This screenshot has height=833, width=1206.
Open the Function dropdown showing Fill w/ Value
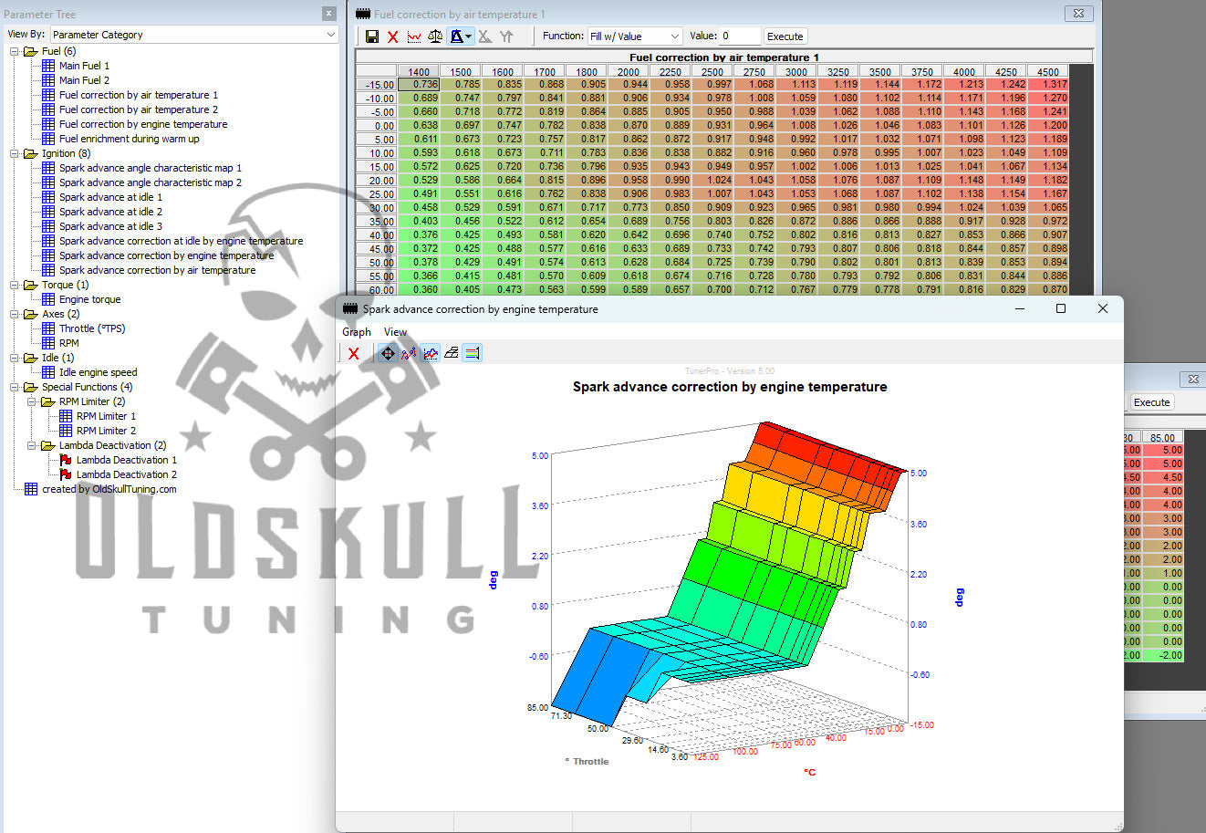(634, 36)
